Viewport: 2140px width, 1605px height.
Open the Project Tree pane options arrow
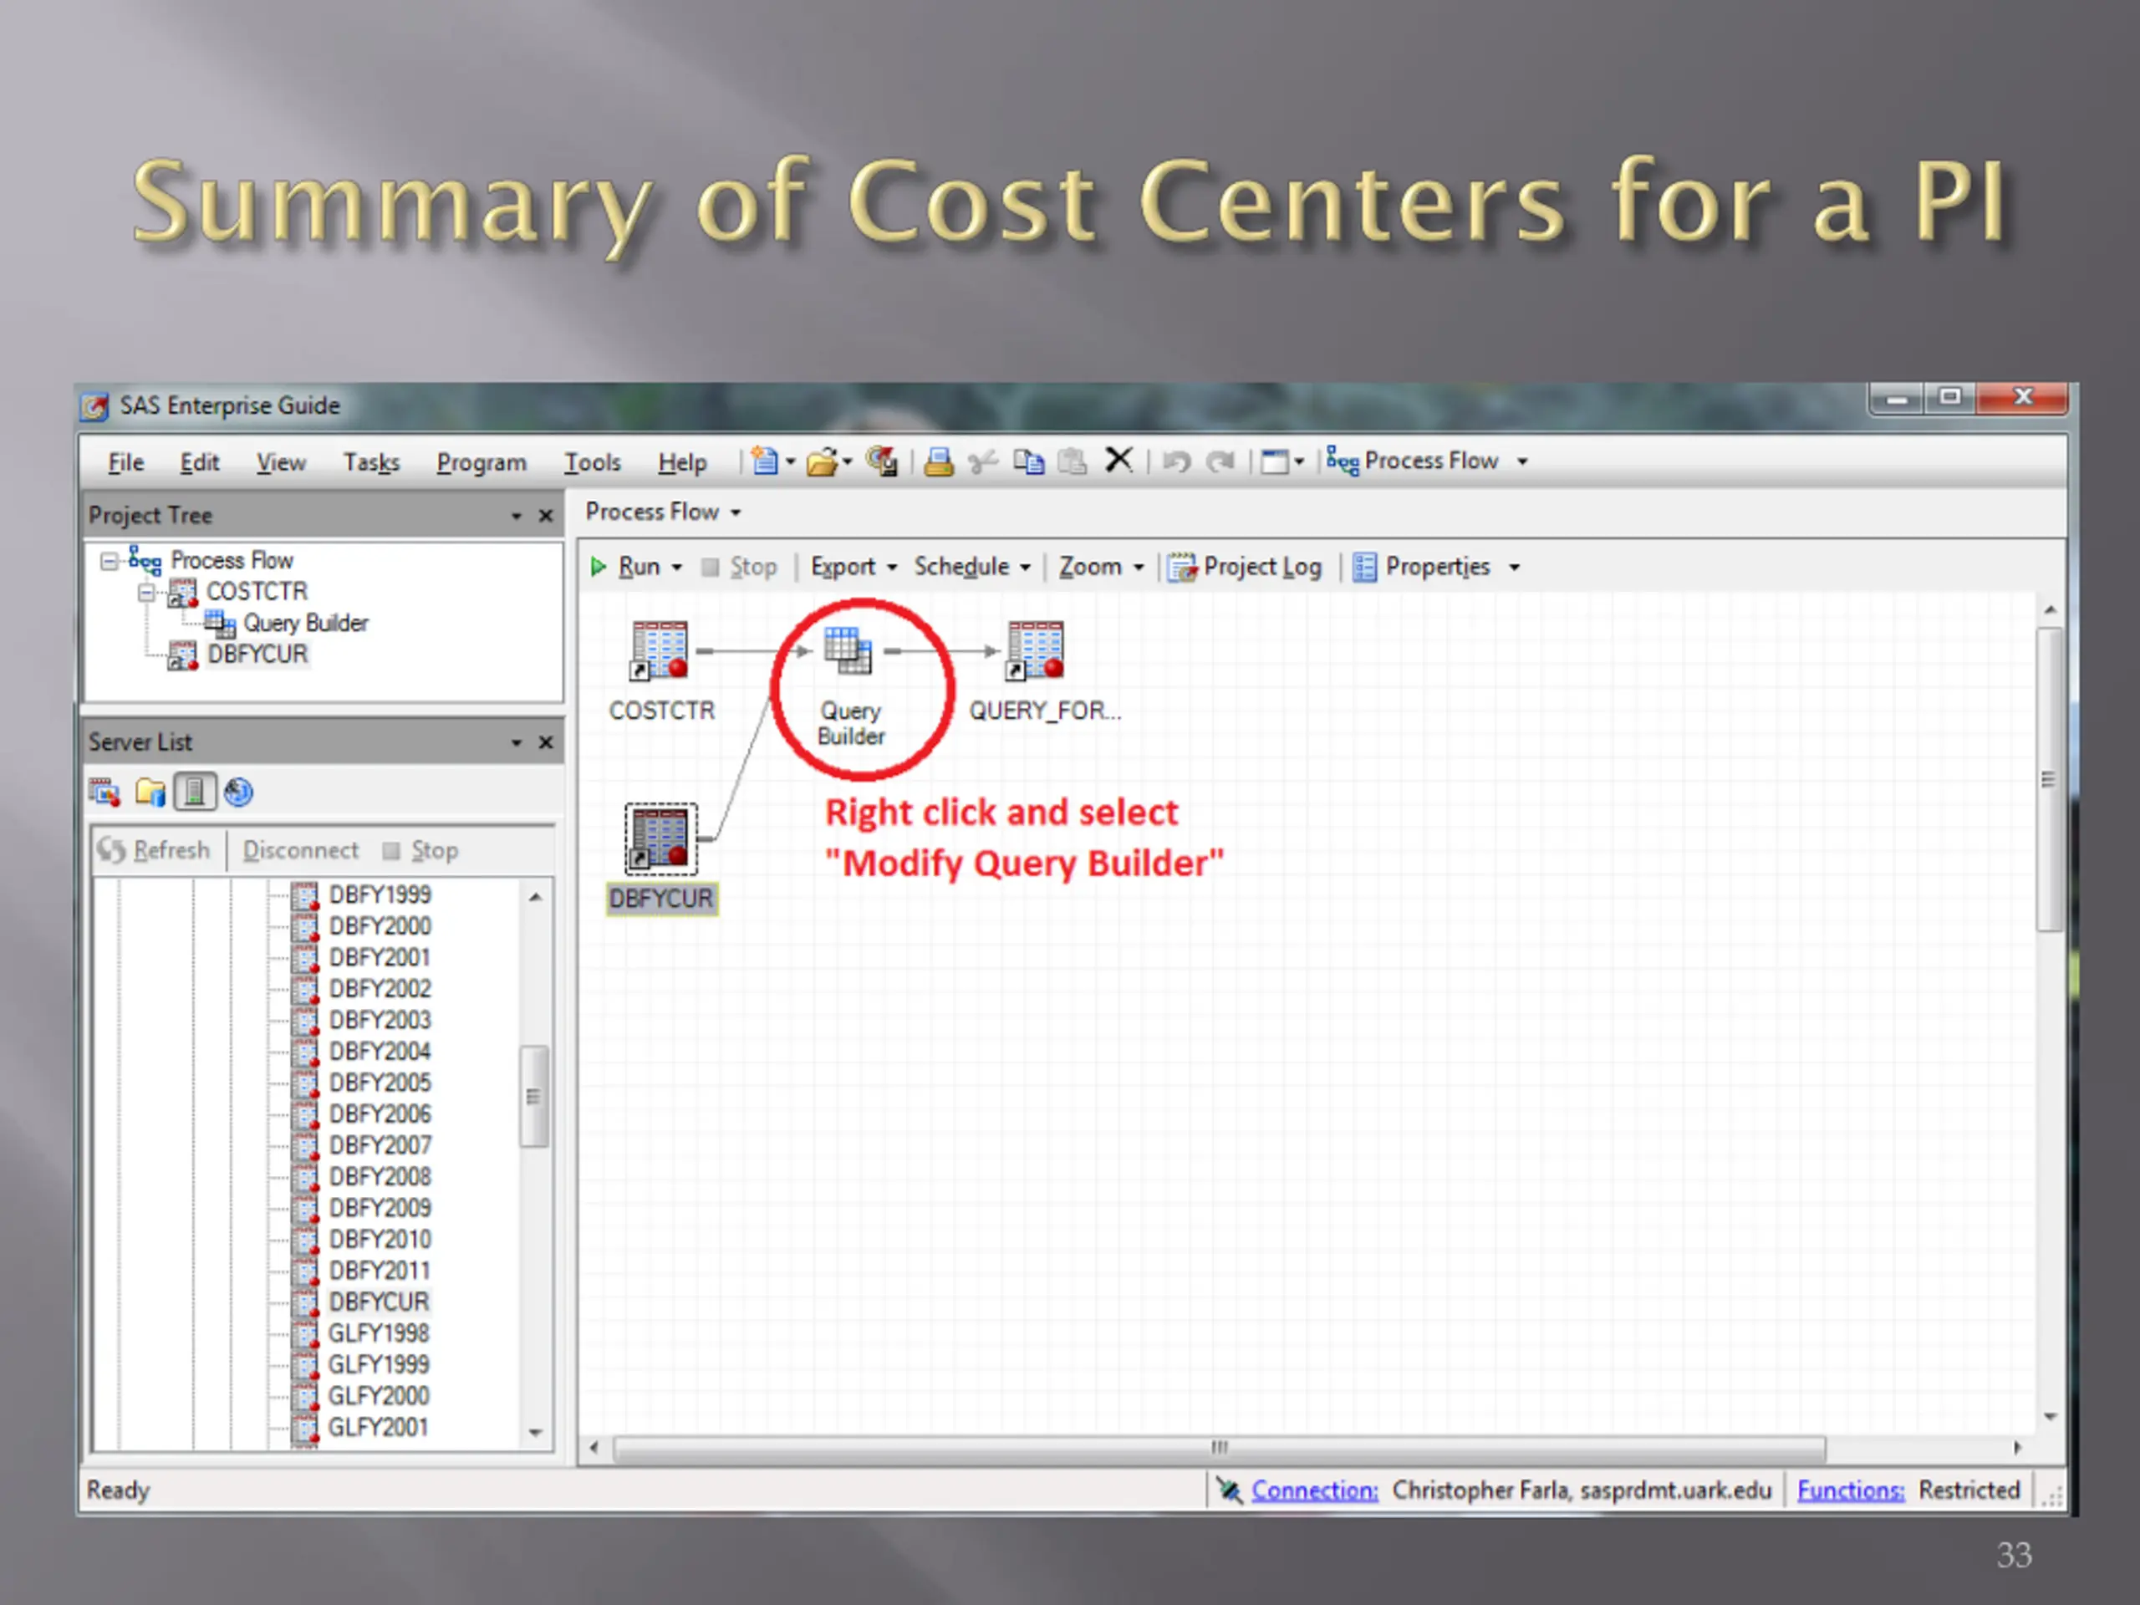coord(517,517)
